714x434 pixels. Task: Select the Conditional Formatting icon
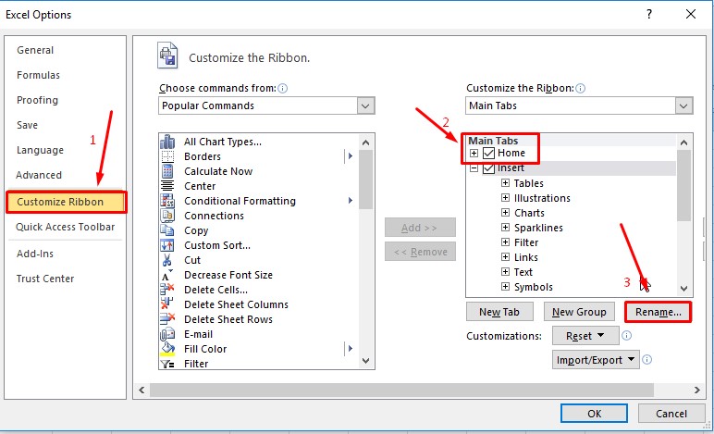pos(167,201)
